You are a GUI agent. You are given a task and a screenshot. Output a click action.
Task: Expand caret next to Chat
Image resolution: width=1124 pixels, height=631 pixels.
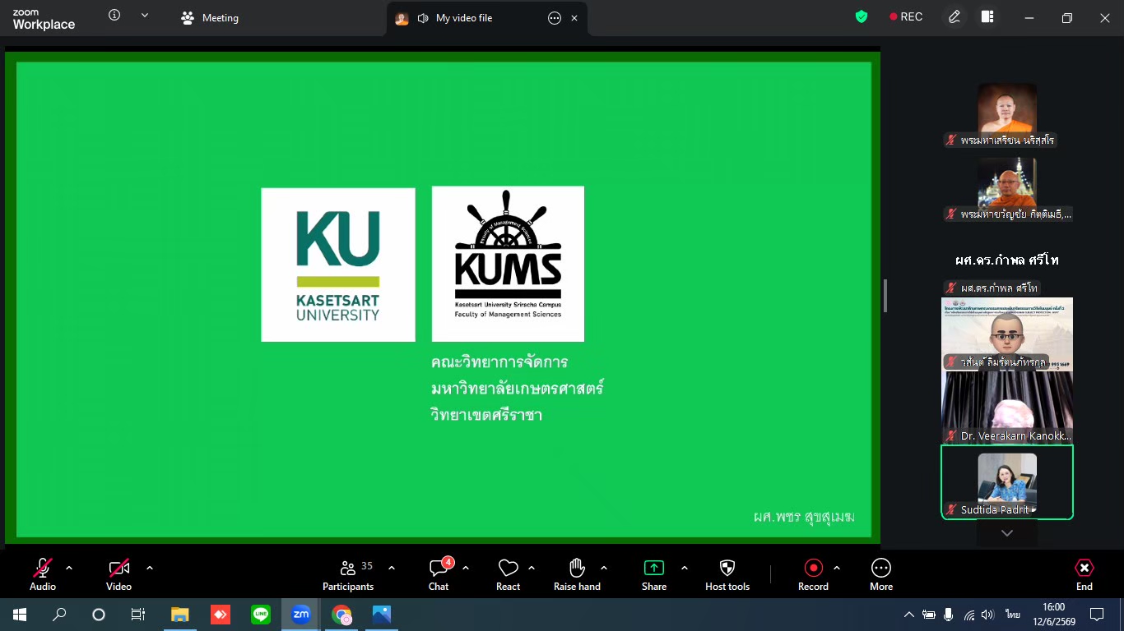tap(466, 568)
